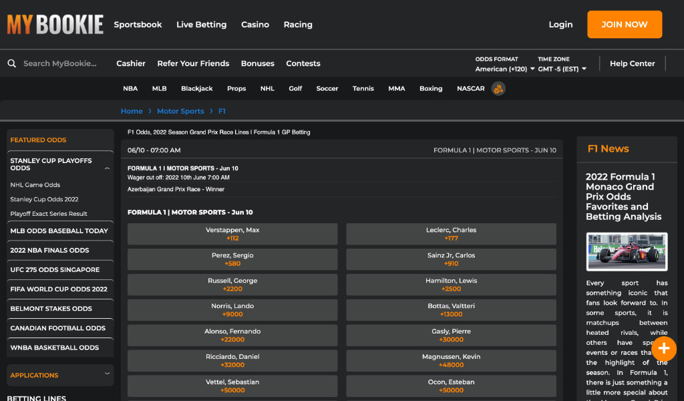684x401 pixels.
Task: Select NHL in sports bar
Action: (267, 89)
